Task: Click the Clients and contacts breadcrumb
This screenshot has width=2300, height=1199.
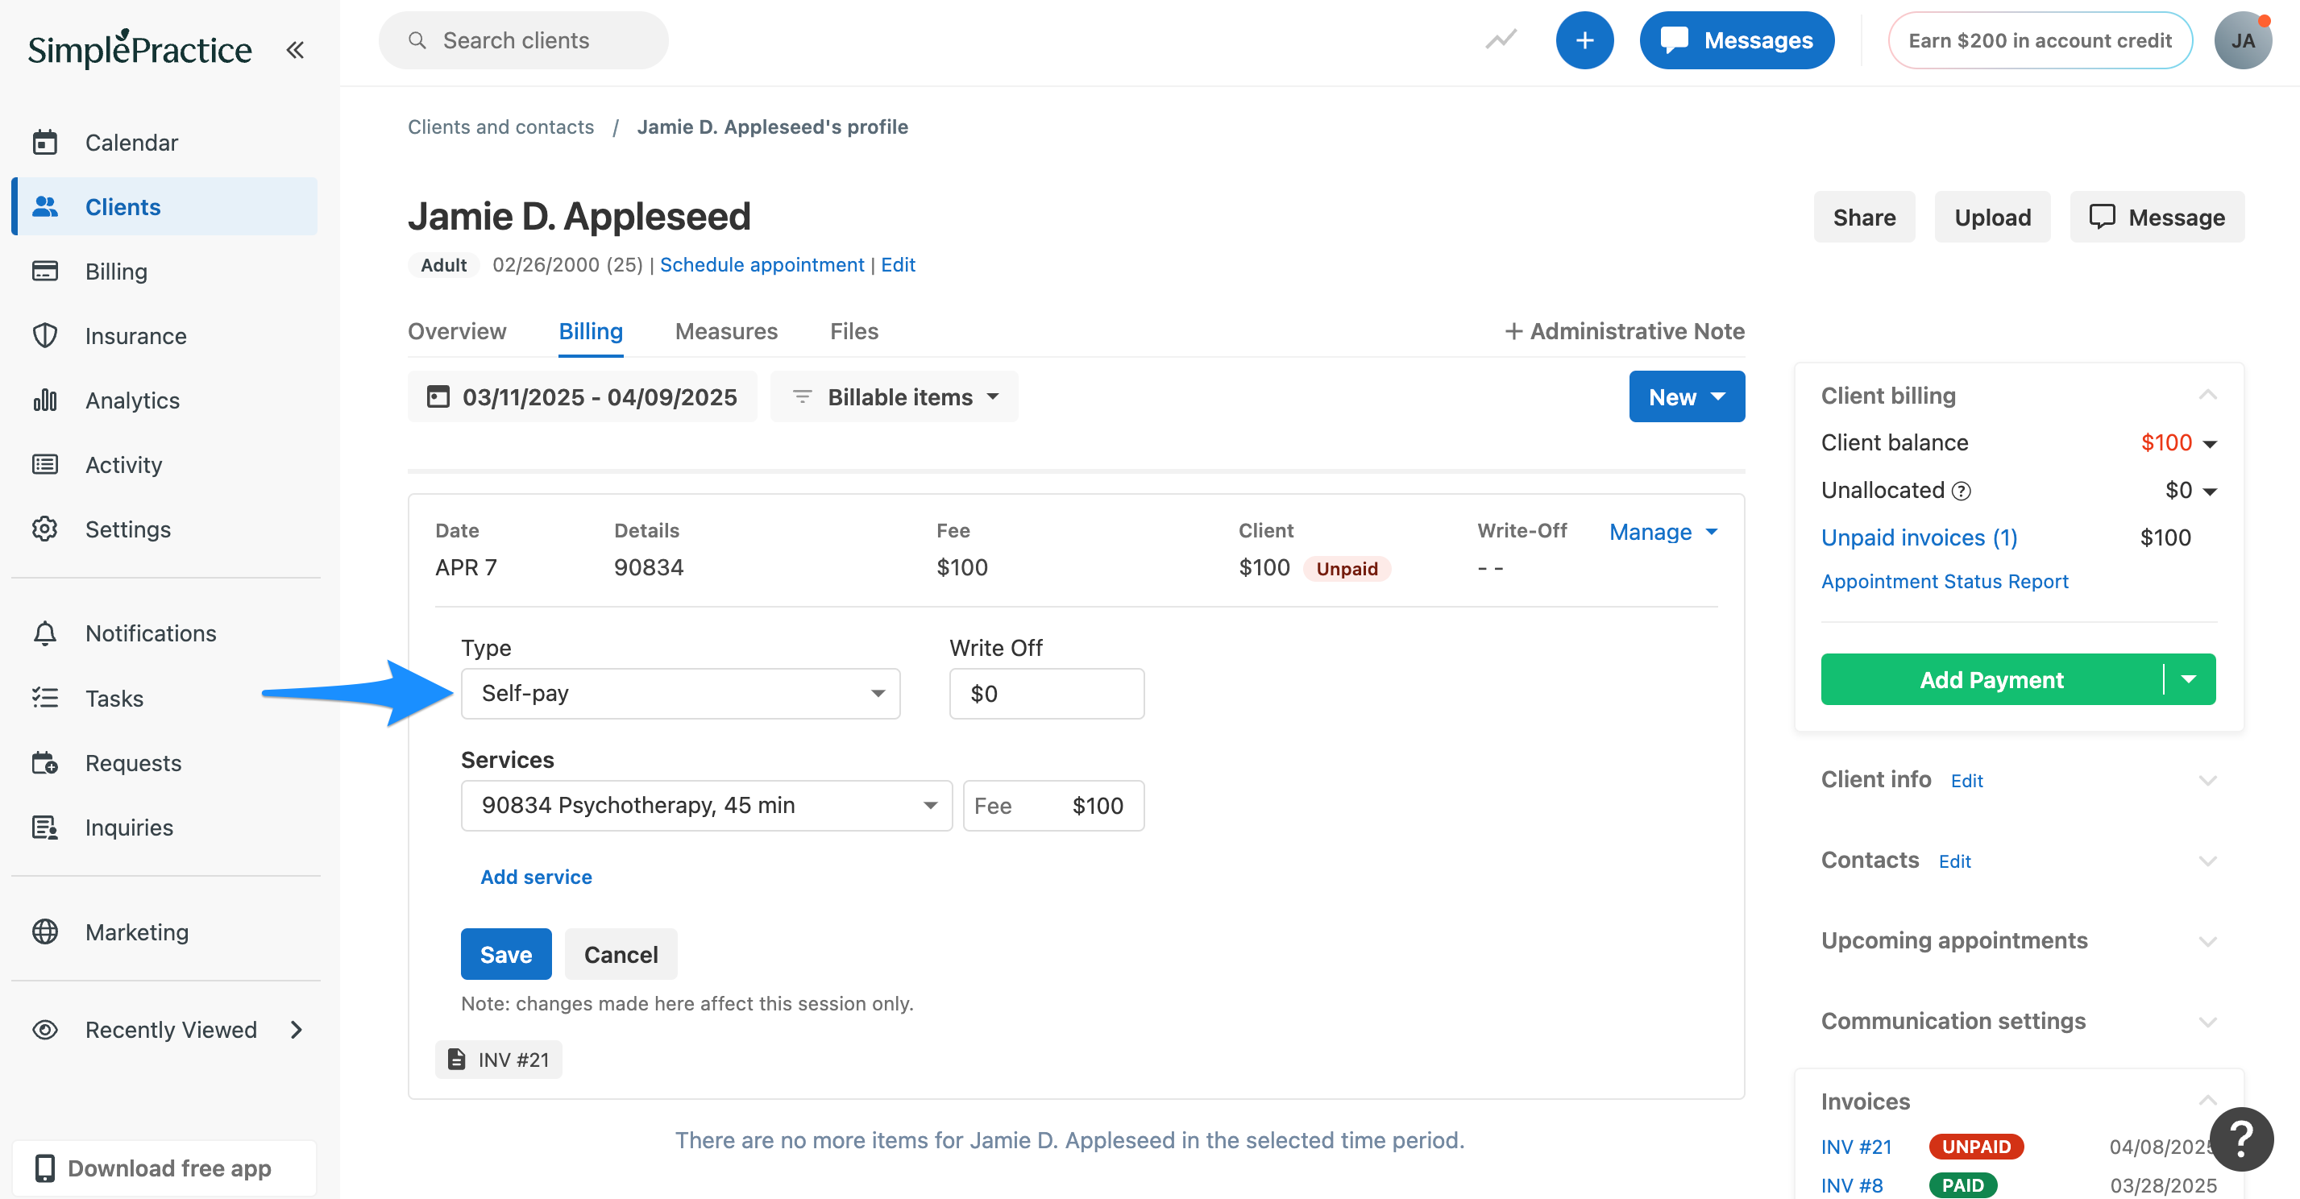Action: pos(501,127)
